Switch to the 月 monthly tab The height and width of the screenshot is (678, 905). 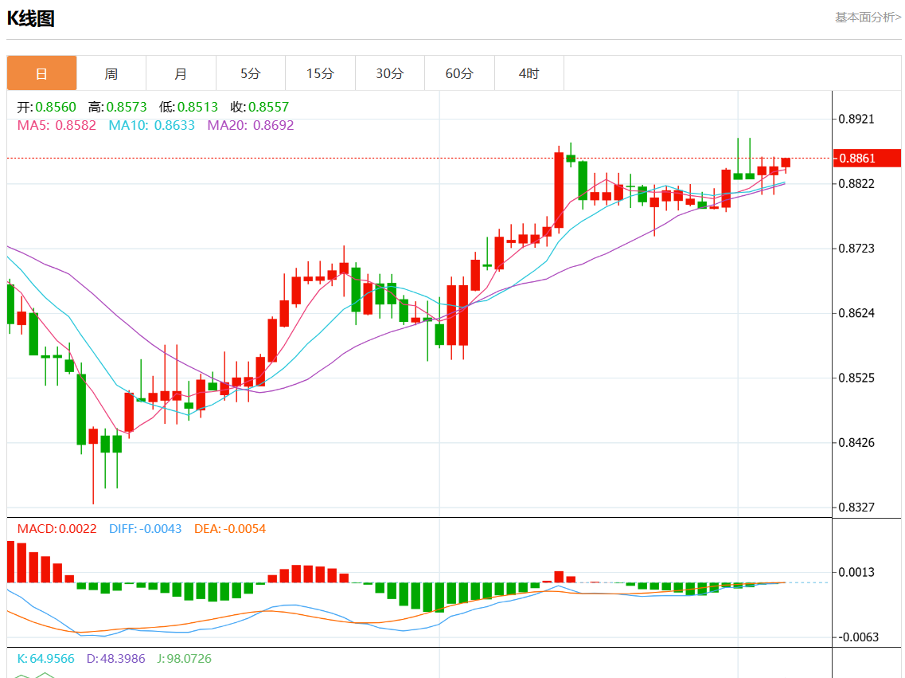tap(181, 73)
